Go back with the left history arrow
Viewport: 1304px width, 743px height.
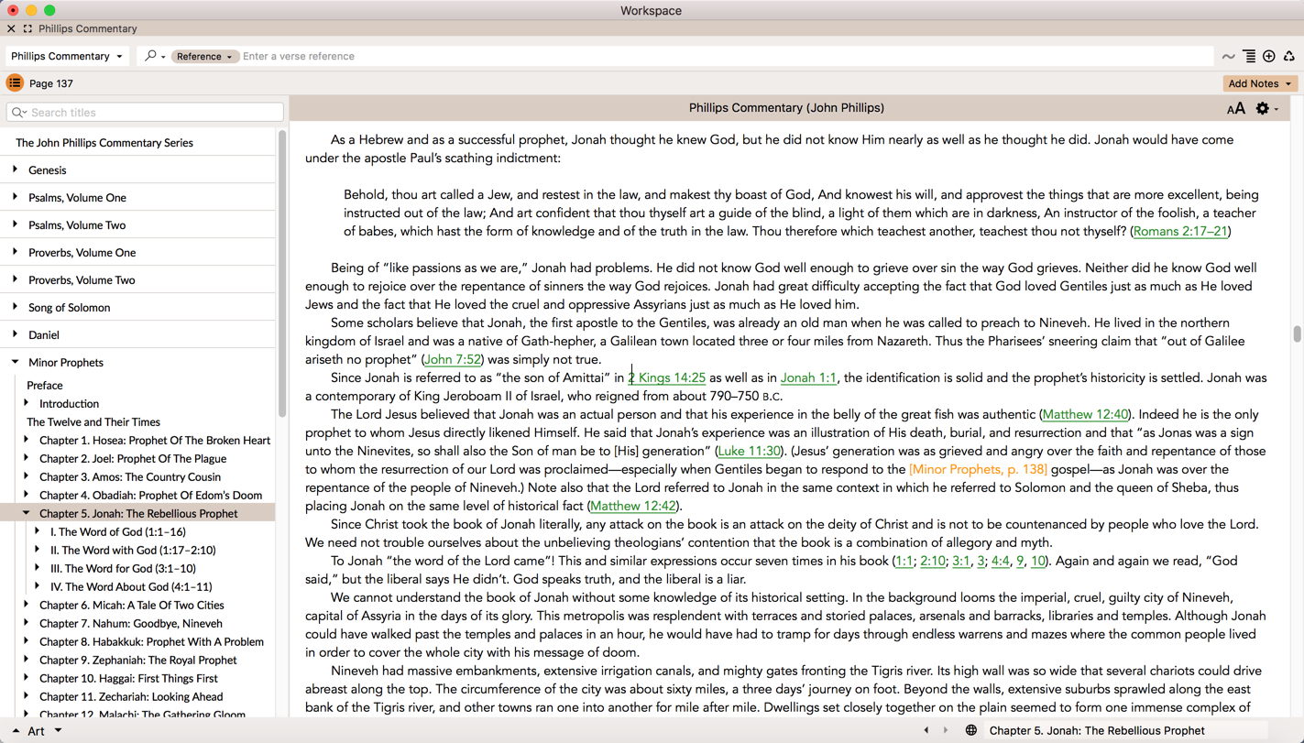tap(926, 730)
